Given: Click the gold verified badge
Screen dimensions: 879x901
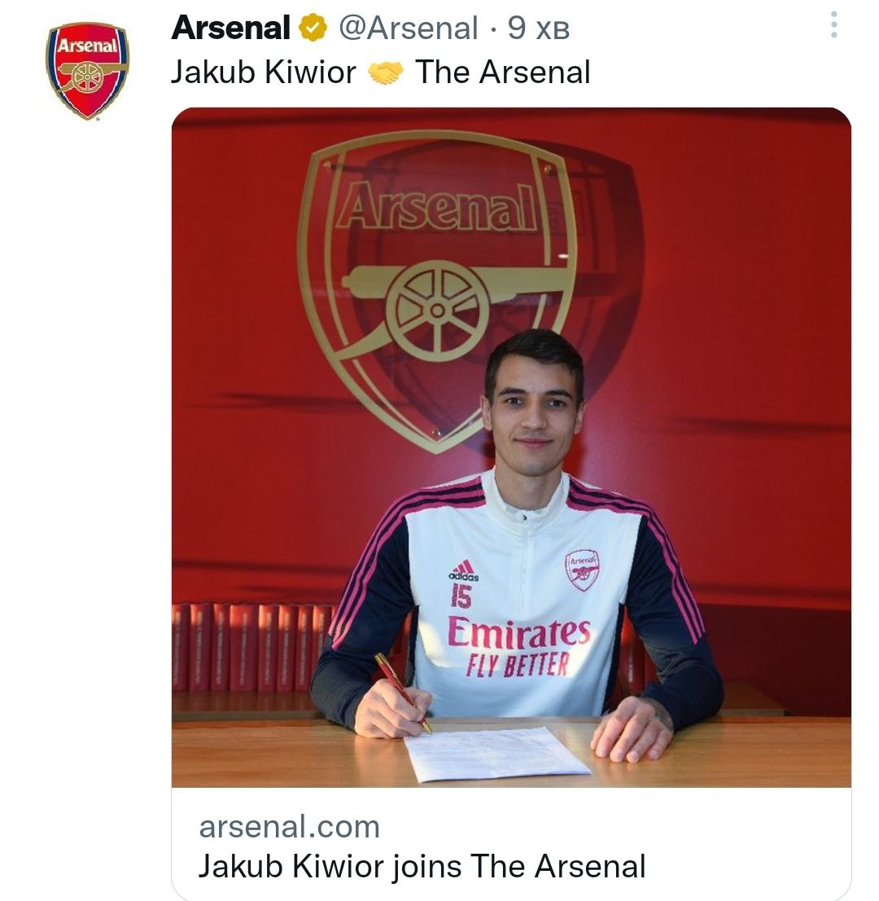Looking at the screenshot, I should click(x=312, y=29).
